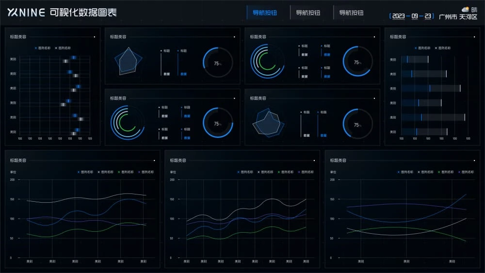Viewport: 485px width, 273px height.
Task: Click corner dot of right bar chart panel
Action: (473, 36)
